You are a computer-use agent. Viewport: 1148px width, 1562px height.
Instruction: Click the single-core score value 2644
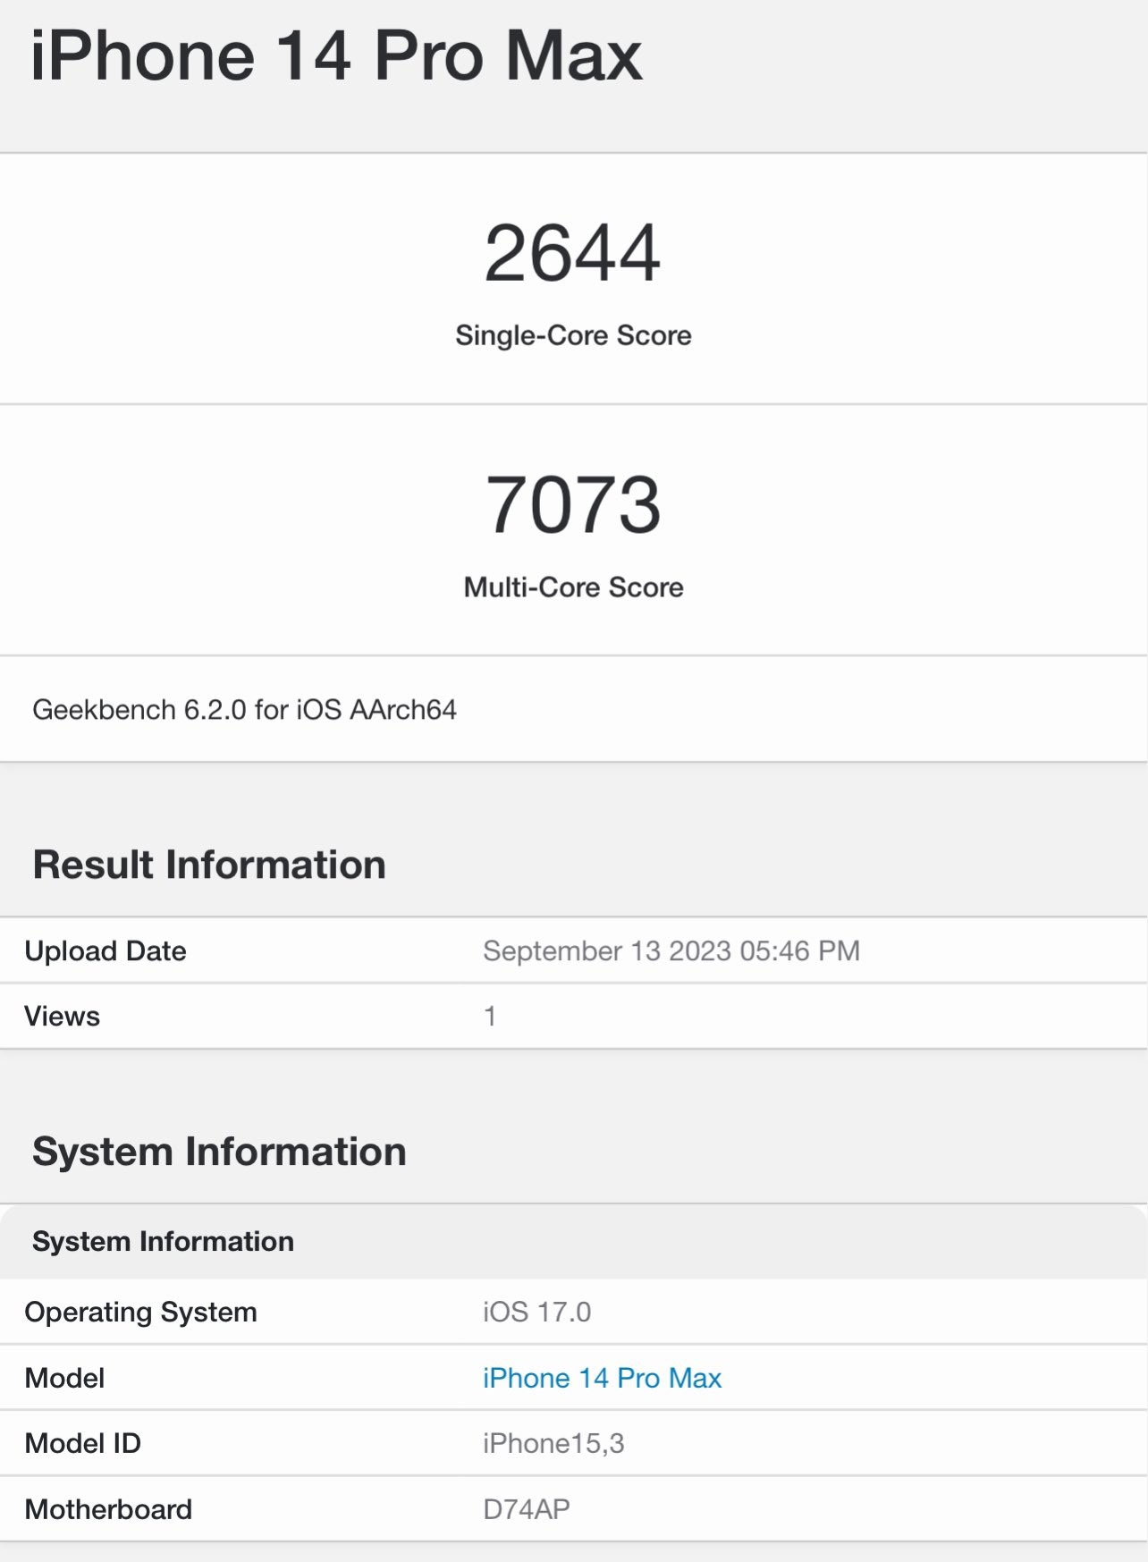coord(573,253)
